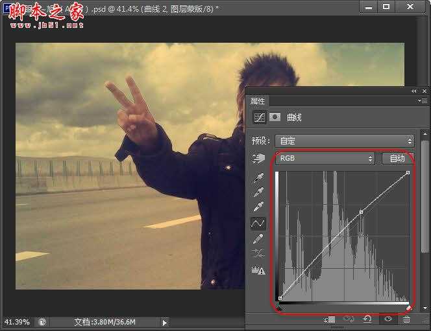431x331 pixels.
Task: Click the 自动 auto button
Action: 397,158
